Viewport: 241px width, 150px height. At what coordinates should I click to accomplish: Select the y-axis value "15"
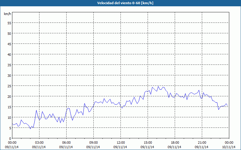[9, 107]
